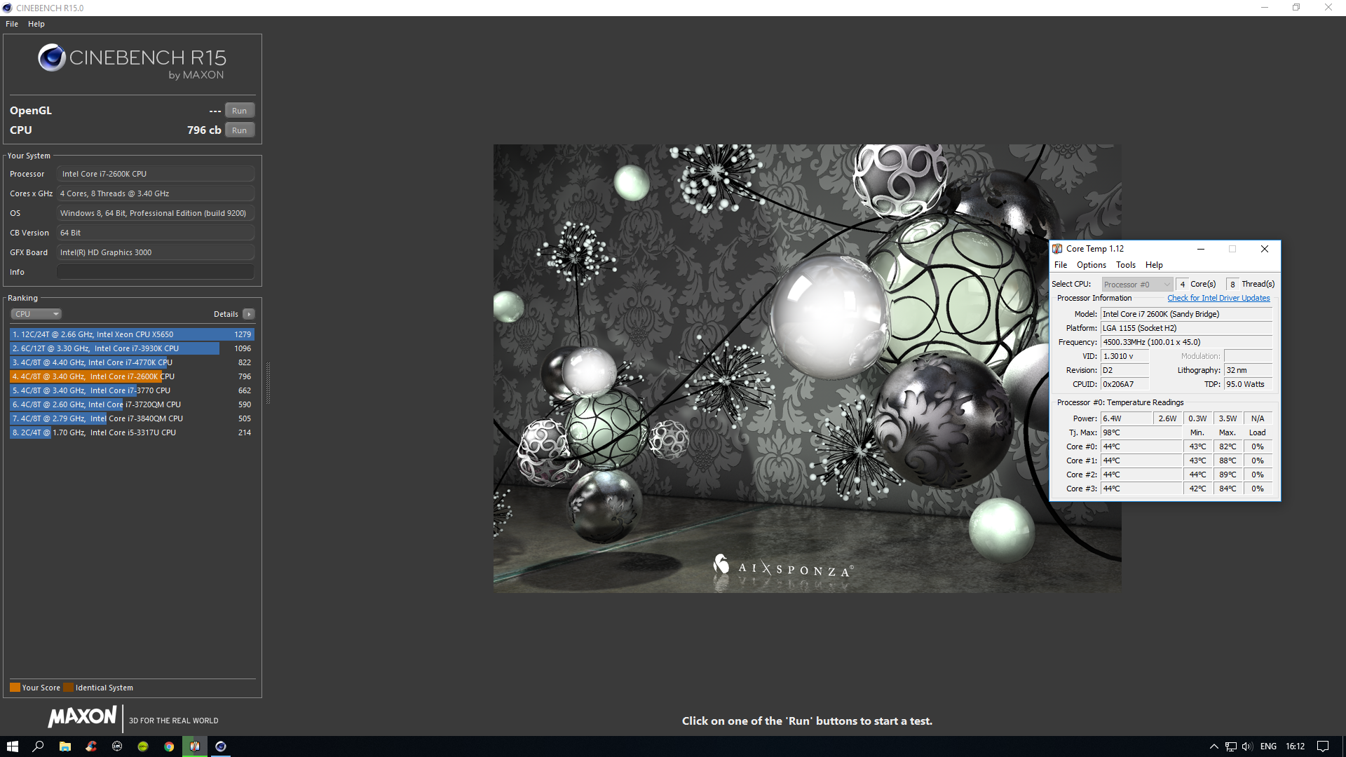Open the Select CPU Processor #0 dropdown

tap(1137, 285)
